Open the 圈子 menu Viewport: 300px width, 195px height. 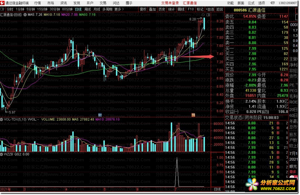[x=129, y=3]
